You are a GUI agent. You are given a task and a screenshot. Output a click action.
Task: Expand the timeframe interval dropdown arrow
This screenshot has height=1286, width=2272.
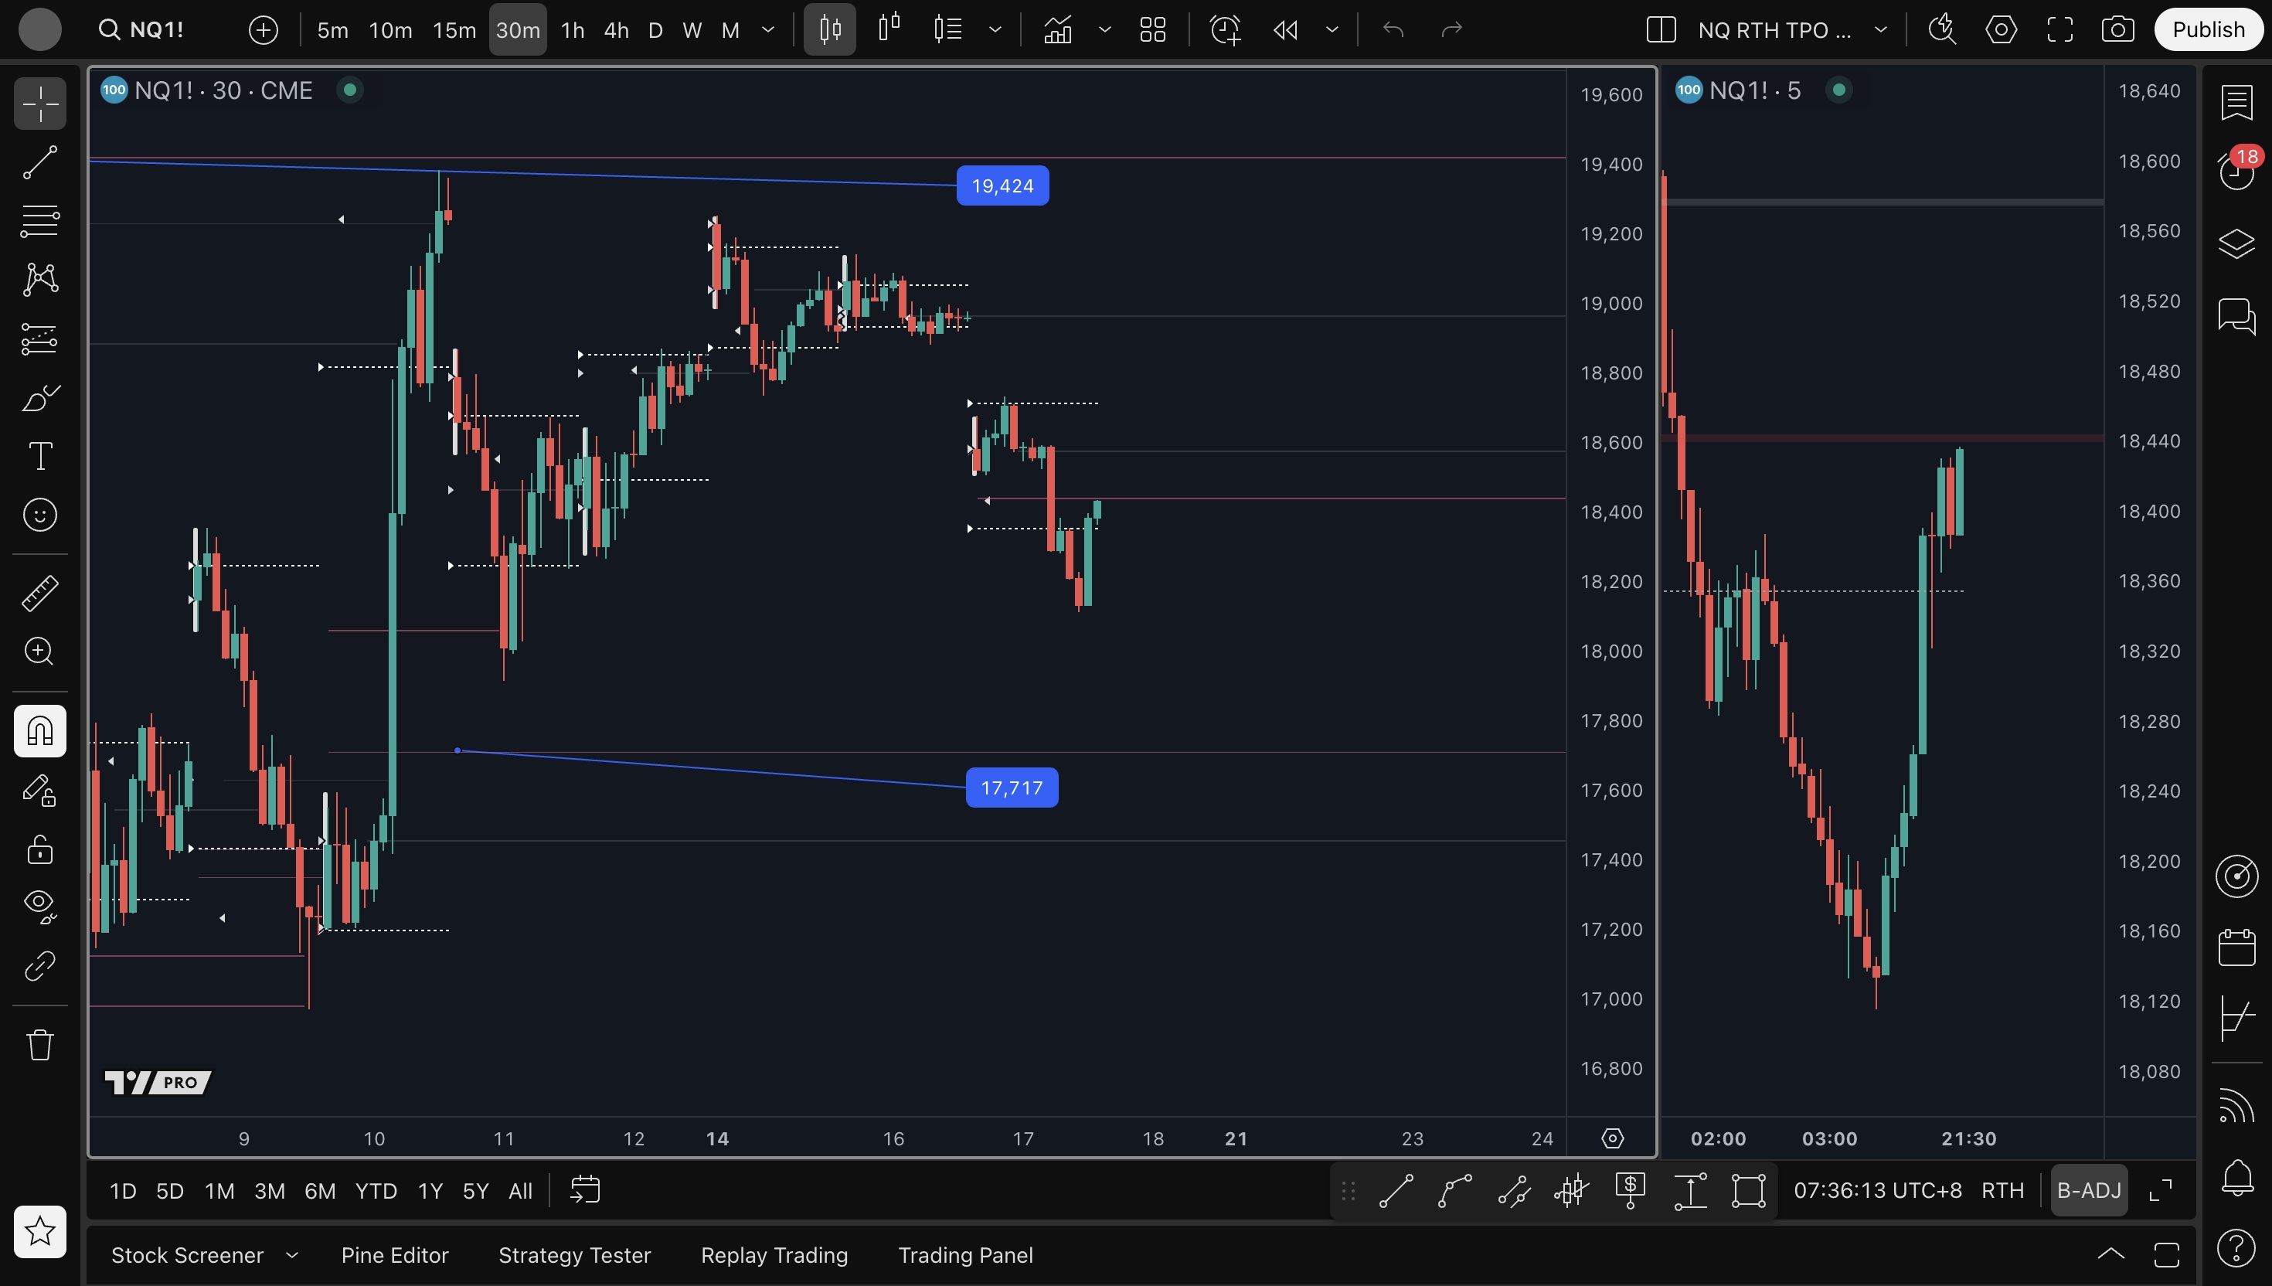click(768, 30)
